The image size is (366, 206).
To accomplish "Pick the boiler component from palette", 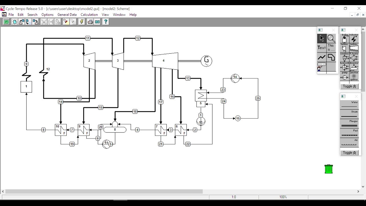I will [345, 39].
